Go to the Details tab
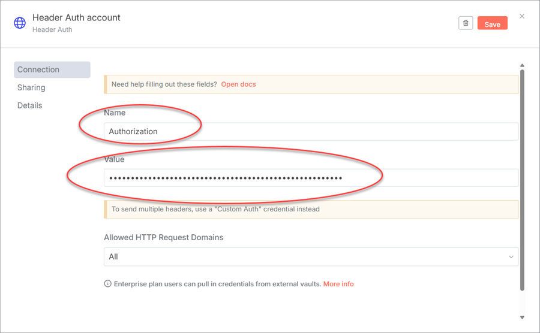 (x=30, y=105)
